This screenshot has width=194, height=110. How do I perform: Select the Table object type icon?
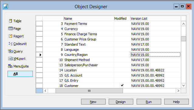(11, 21)
